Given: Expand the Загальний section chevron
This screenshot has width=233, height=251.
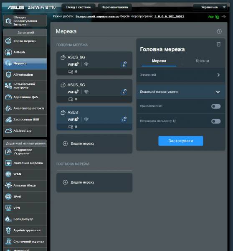Looking at the screenshot, I should [x=218, y=75].
